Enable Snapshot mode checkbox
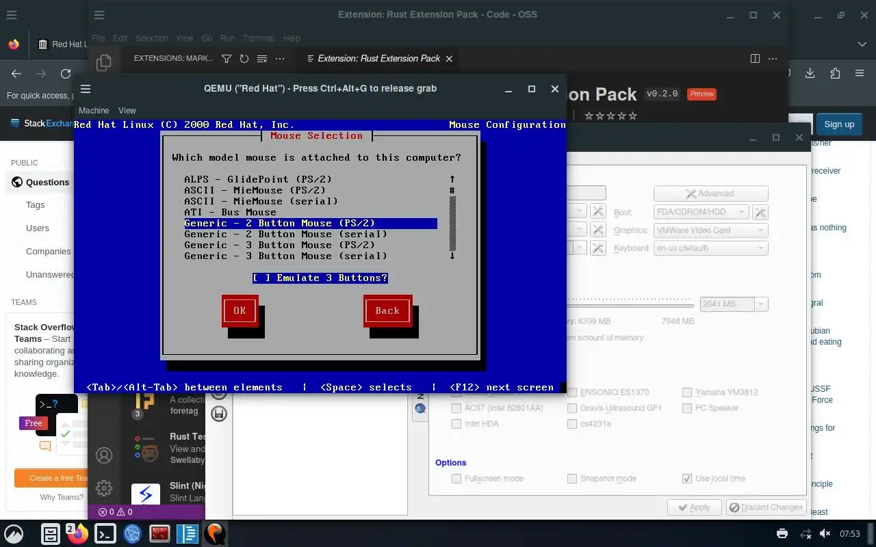 pyautogui.click(x=572, y=479)
